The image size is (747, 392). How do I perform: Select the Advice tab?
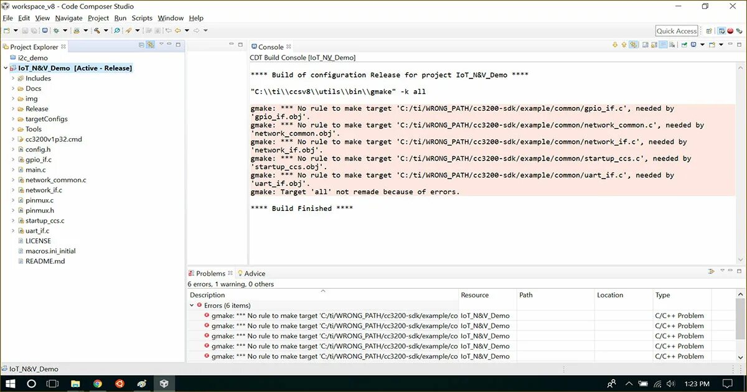click(251, 273)
